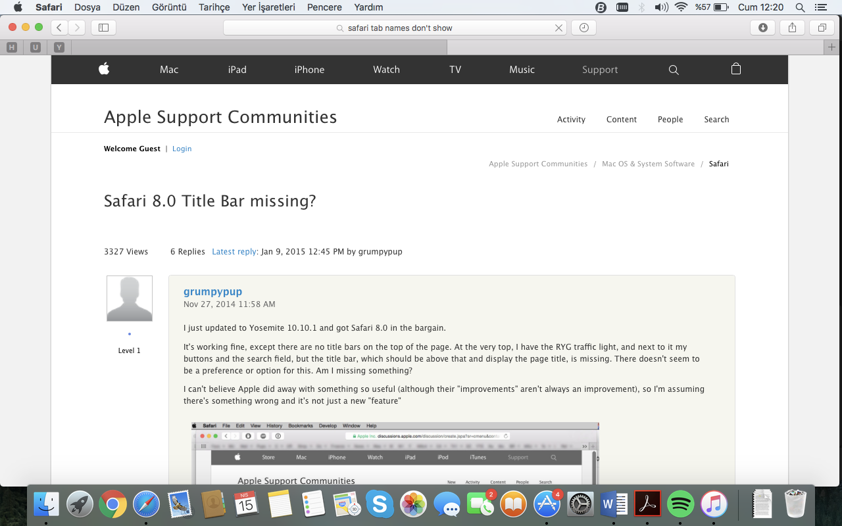Go to iPad in Apple navbar
Screen dimensions: 842x526
(x=237, y=70)
